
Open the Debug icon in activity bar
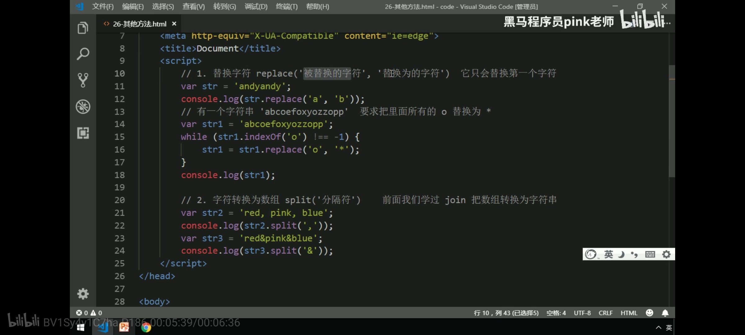83,107
